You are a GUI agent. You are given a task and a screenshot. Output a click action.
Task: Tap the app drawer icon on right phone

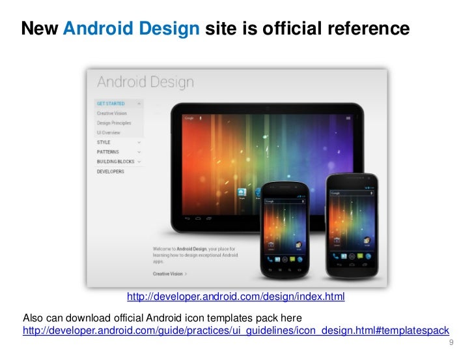point(352,256)
